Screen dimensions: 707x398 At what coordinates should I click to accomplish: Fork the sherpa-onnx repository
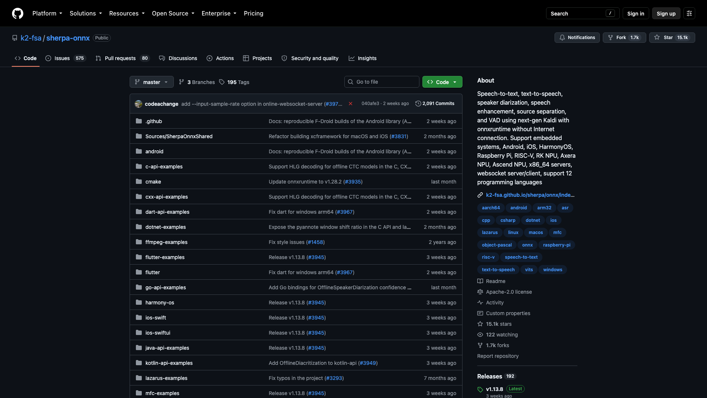point(624,38)
